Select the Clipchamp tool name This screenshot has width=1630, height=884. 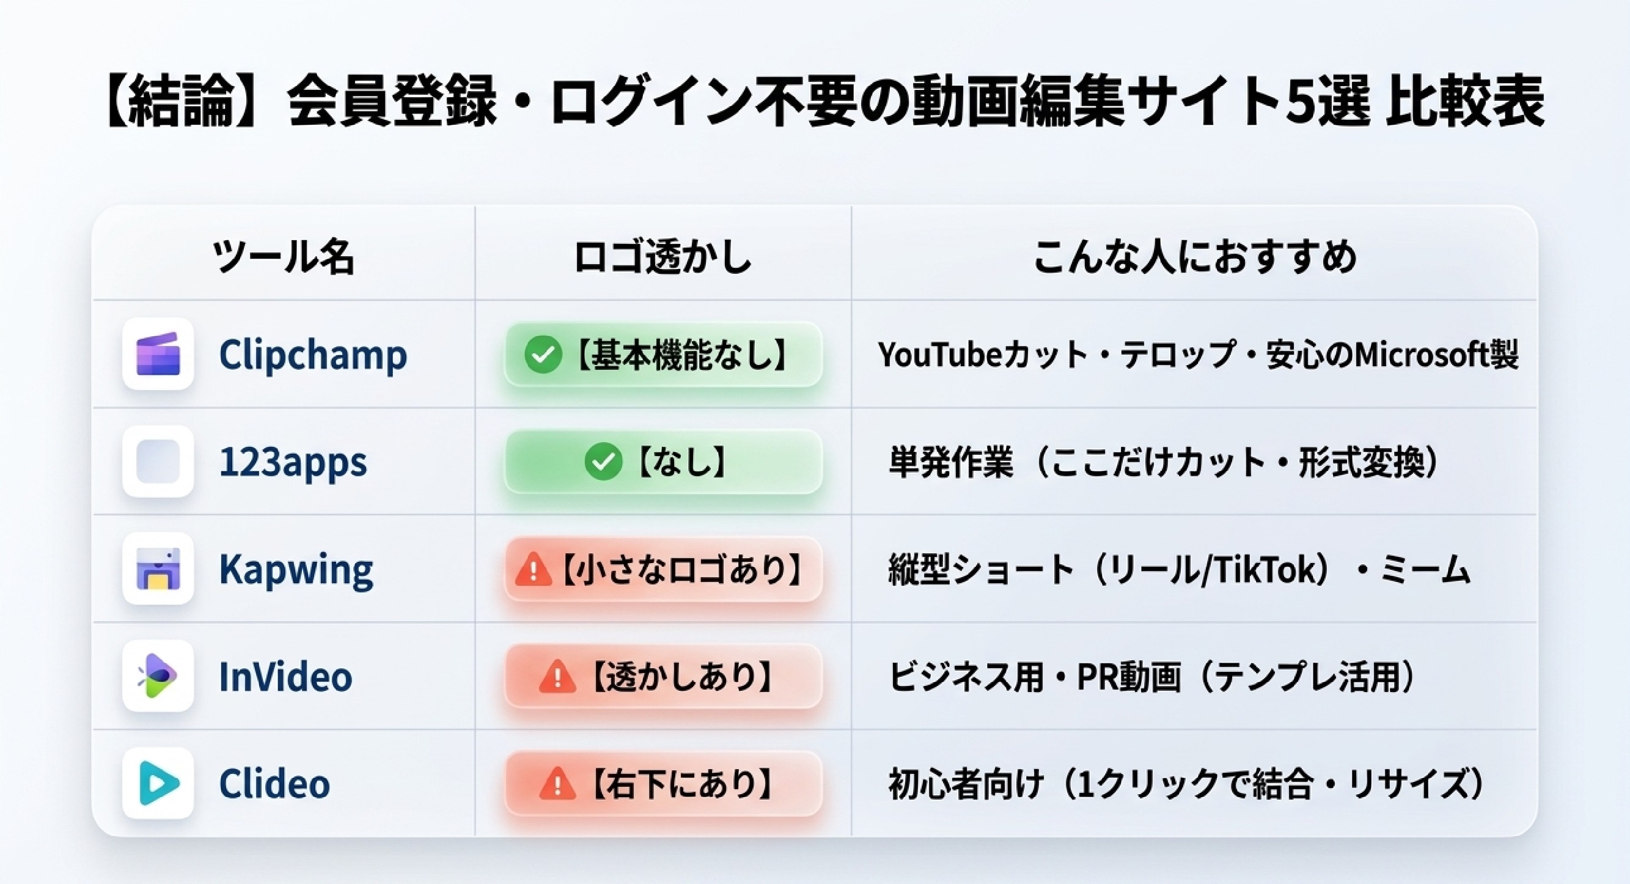312,356
